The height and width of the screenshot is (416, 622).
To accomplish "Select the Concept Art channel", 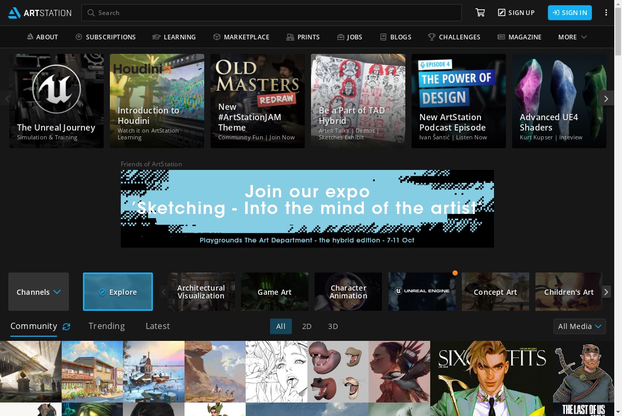I will pos(496,292).
